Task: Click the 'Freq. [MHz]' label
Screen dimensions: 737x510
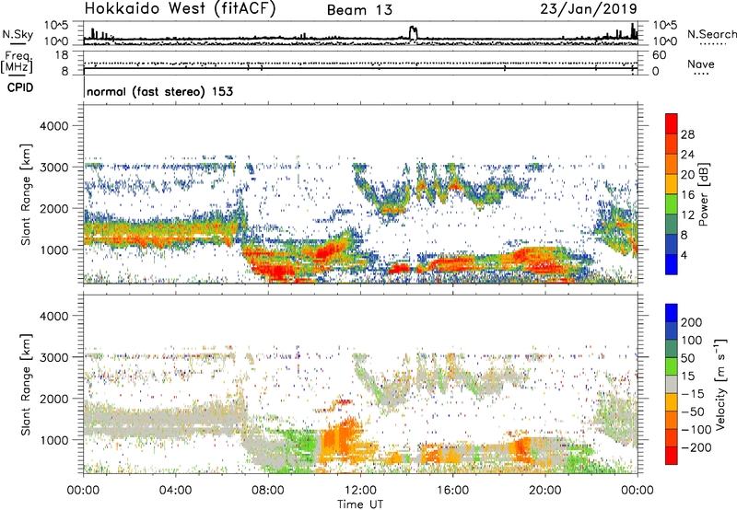Action: pyautogui.click(x=17, y=63)
